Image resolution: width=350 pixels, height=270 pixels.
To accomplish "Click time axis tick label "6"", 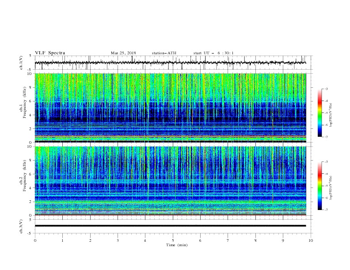I will coord(200,240).
